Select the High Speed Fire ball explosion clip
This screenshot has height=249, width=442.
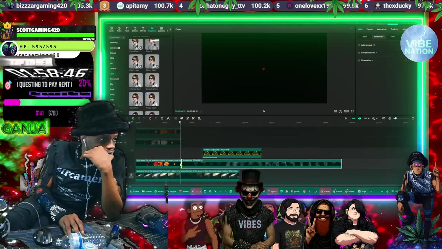pos(158,164)
